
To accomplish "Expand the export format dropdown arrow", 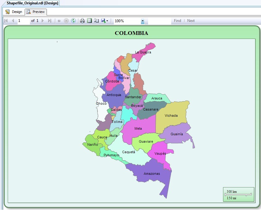I will pyautogui.click(x=107, y=21).
